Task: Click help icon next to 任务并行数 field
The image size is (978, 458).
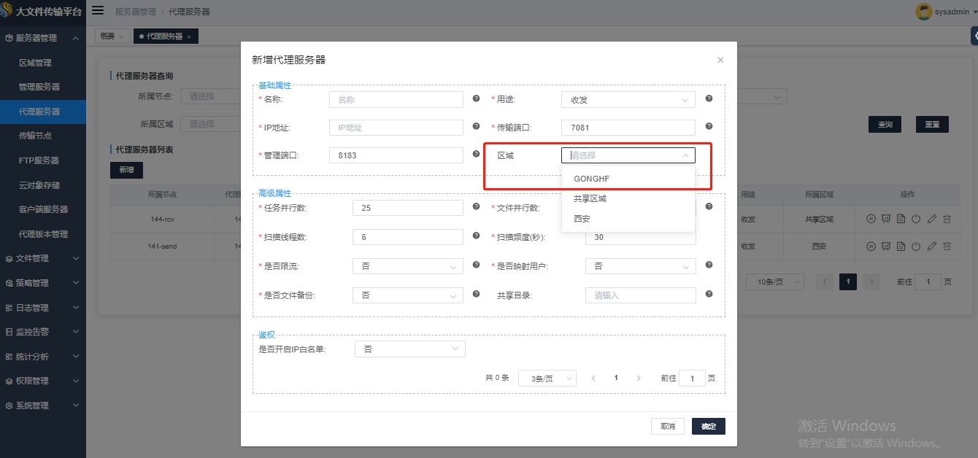Action: click(476, 207)
